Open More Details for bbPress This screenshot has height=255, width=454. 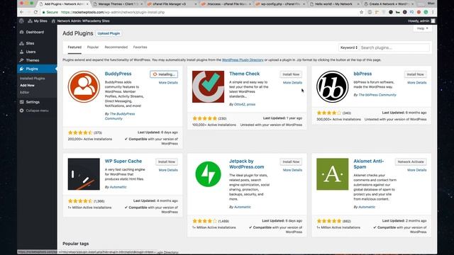click(x=417, y=83)
